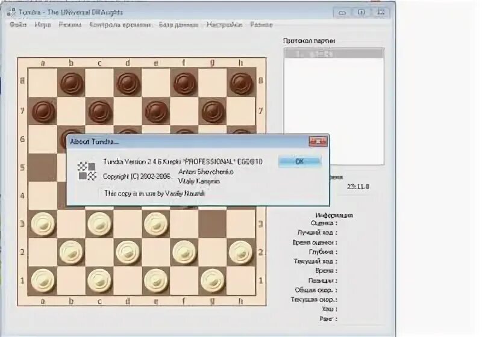Confirm the About Tundra dialog with OK
The width and height of the screenshot is (482, 337).
coord(299,161)
